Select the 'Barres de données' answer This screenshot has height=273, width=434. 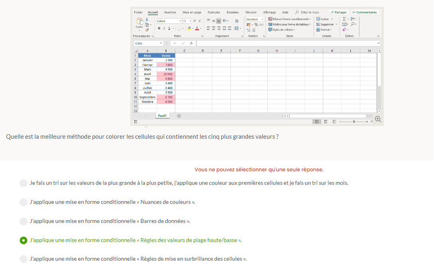click(24, 221)
